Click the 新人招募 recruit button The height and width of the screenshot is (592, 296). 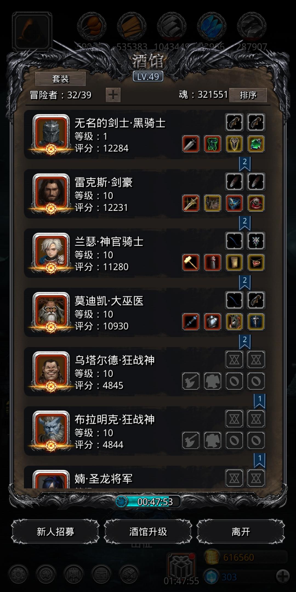pos(55,532)
